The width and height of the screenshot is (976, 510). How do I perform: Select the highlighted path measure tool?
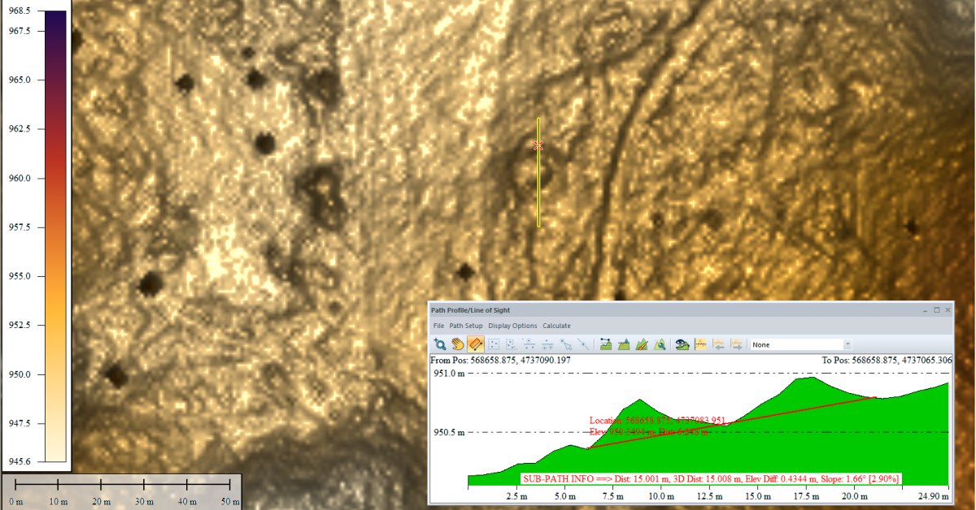pos(476,344)
